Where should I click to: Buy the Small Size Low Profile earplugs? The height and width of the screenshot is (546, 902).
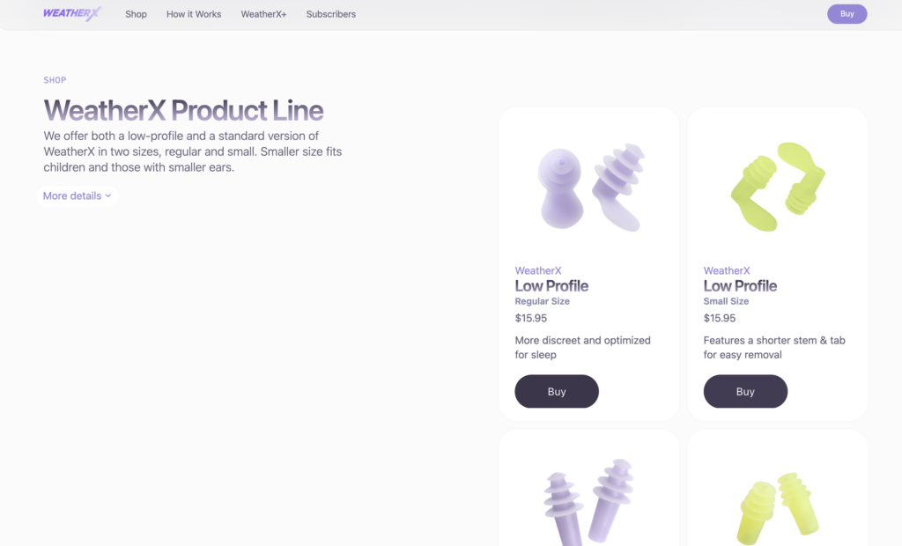click(x=744, y=392)
